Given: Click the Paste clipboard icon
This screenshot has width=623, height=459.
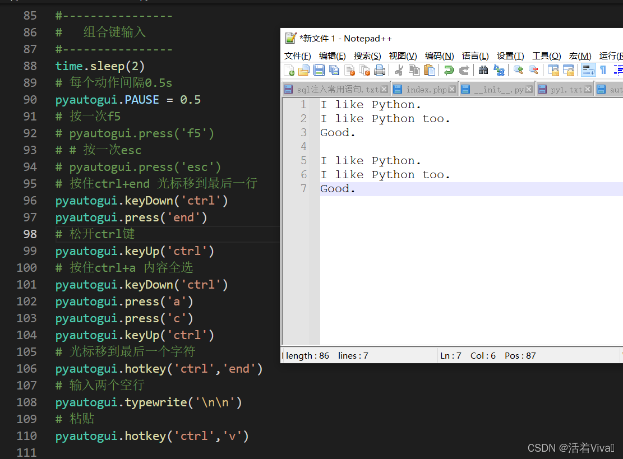Looking at the screenshot, I should 429,70.
